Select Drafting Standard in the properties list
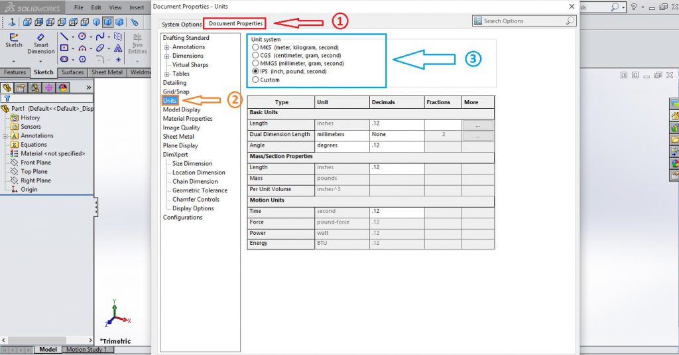Image resolution: width=679 pixels, height=355 pixels. click(186, 38)
